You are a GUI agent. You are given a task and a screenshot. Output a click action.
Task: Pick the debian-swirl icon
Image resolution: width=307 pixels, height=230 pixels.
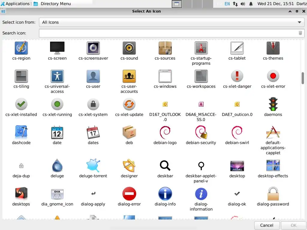237,132
